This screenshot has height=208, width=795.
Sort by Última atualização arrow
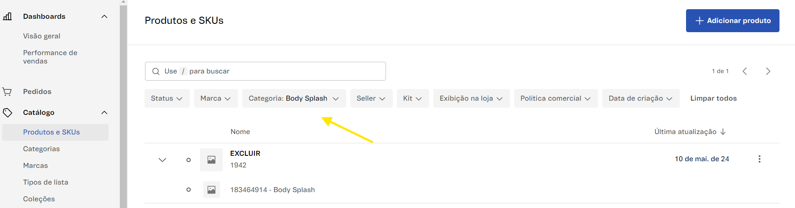point(723,132)
